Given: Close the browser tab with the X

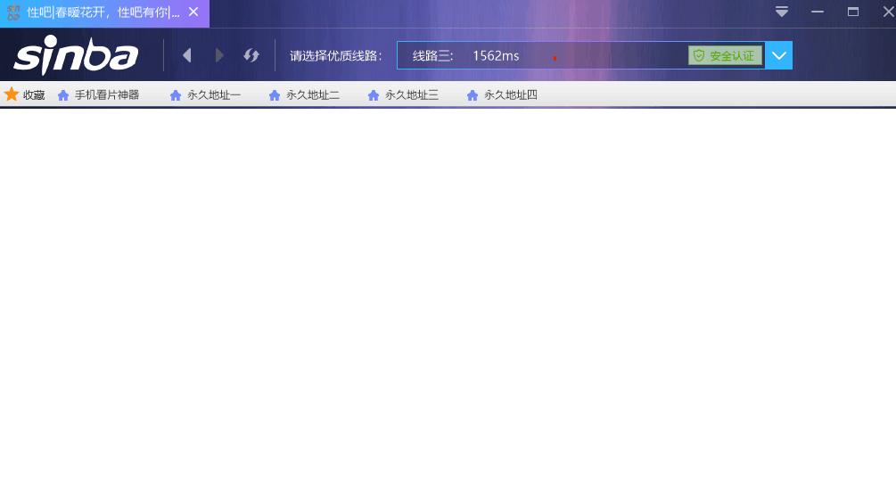Looking at the screenshot, I should (193, 12).
